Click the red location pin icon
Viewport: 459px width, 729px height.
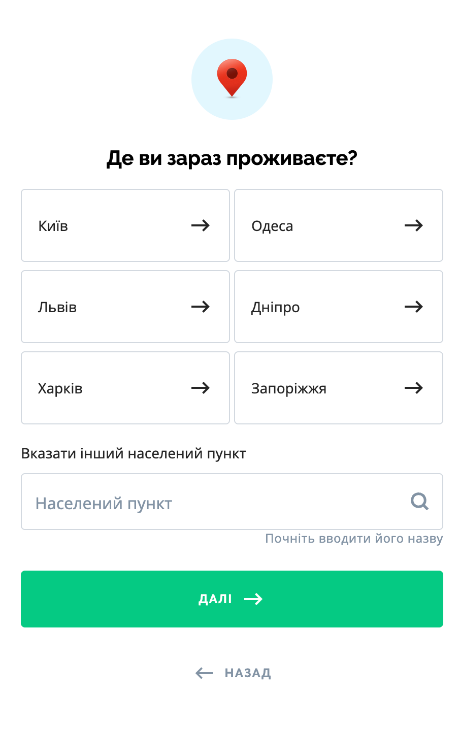232,78
